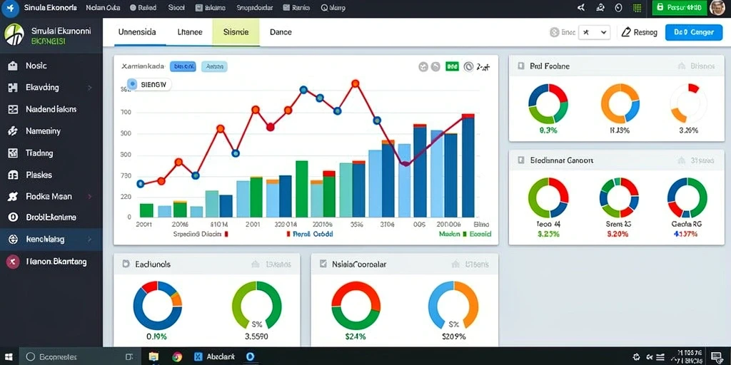Click the Resnog pencil edit icon

[x=626, y=32]
